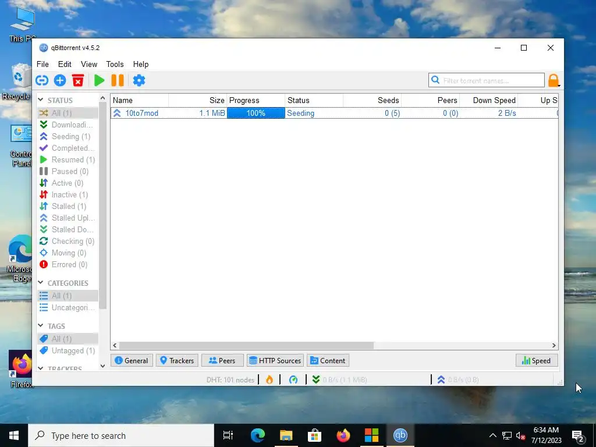
Task: Click the Add Torrent File plus icon
Action: (60, 80)
